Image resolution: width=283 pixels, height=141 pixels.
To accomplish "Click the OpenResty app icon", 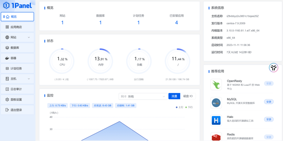I will click(216, 85).
